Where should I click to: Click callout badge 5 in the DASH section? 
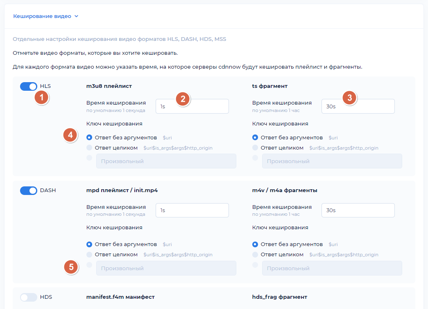click(x=70, y=268)
